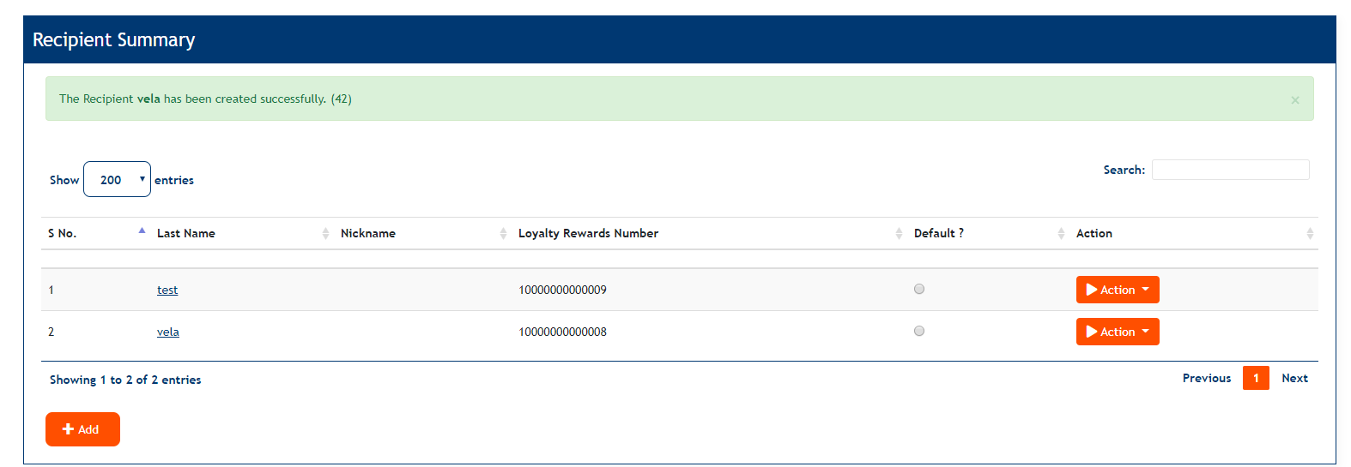Sort by Default ? column icon
The height and width of the screenshot is (467, 1351).
click(1061, 233)
